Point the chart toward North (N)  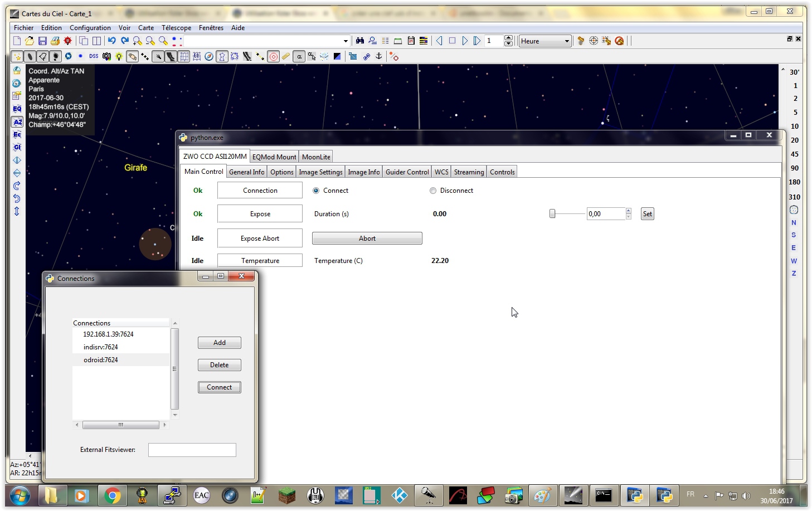coord(794,222)
